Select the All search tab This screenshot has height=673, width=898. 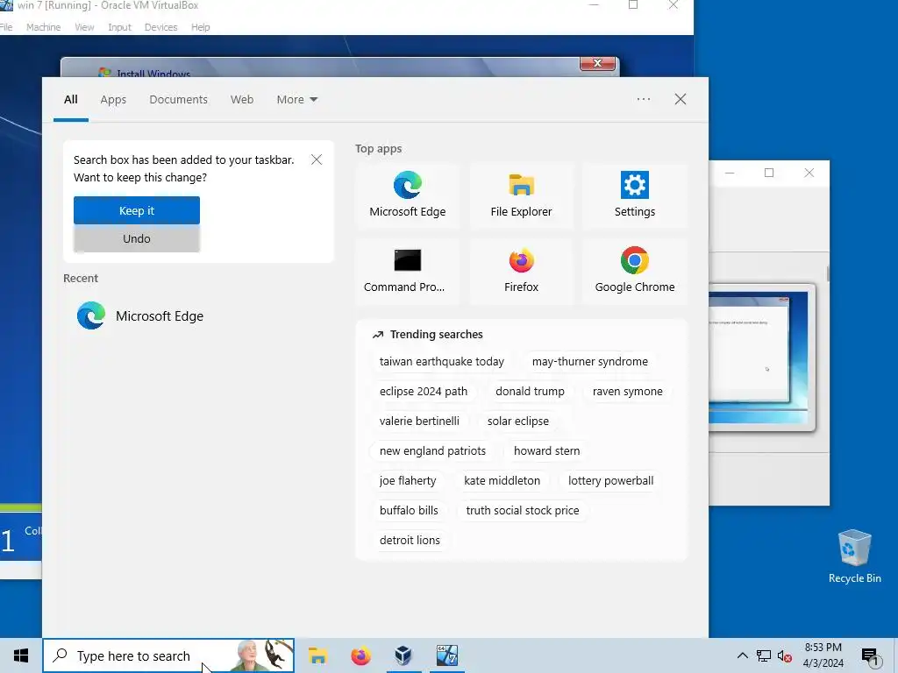[x=70, y=100]
